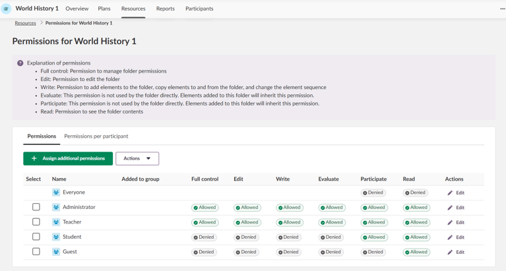Click Edit for the Everyone row

456,193
